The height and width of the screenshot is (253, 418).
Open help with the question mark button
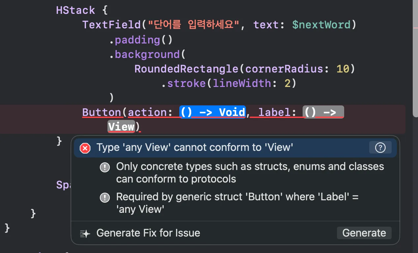pos(380,148)
